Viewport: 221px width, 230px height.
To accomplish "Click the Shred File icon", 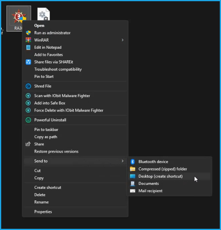I will click(x=28, y=86).
